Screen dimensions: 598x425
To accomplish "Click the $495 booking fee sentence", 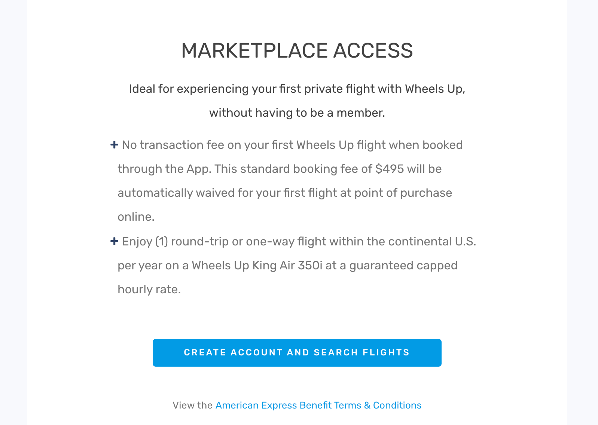I will coord(280,169).
